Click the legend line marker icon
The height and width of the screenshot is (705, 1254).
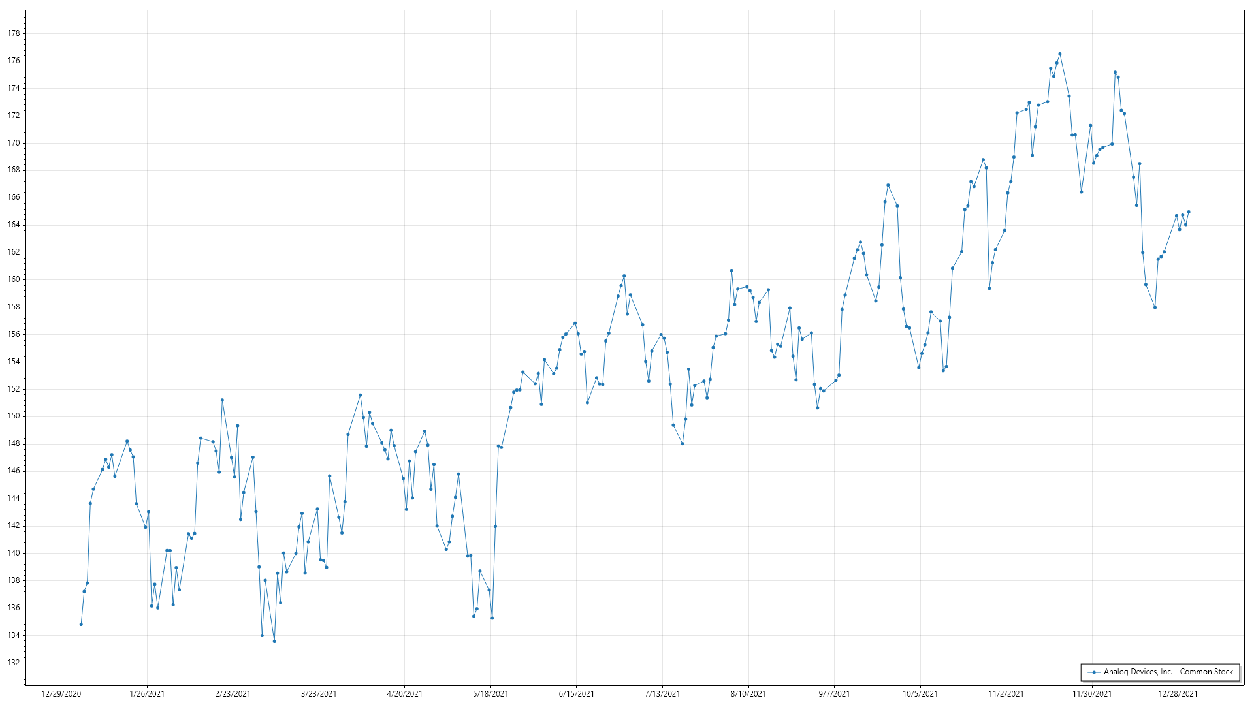point(1094,672)
